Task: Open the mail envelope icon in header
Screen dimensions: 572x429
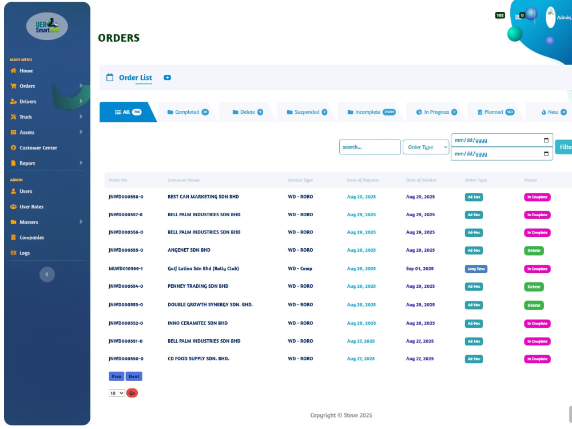Action: pos(518,17)
